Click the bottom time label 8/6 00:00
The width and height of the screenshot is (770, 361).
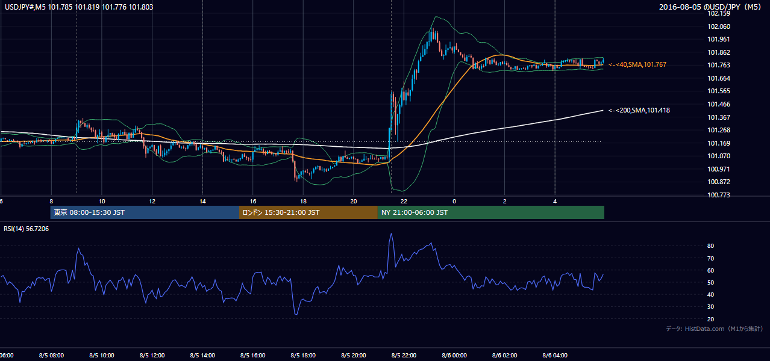pos(454,356)
